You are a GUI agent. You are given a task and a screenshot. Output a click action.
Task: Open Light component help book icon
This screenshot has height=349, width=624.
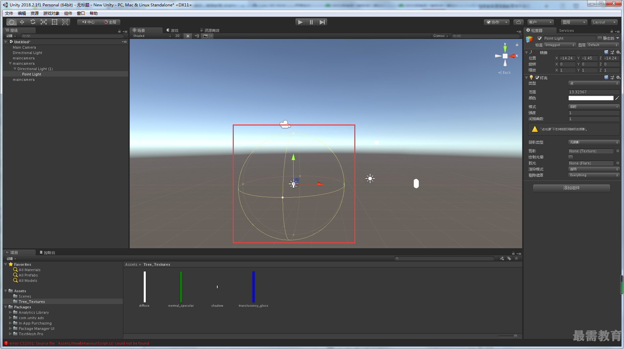[606, 78]
